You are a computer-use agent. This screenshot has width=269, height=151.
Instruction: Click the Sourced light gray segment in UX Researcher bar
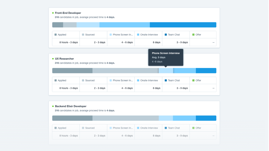pos(125,71)
